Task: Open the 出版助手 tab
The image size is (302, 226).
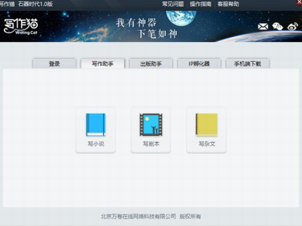Action: click(x=151, y=64)
